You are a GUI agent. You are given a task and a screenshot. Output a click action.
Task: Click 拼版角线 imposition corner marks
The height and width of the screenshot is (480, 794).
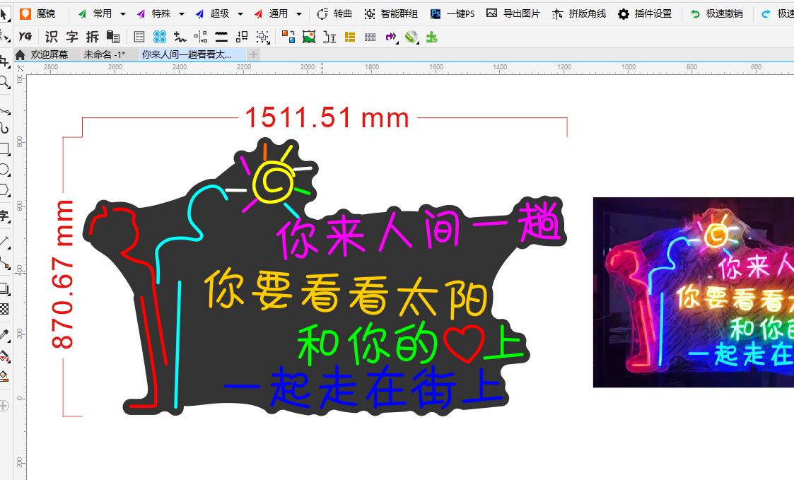tap(579, 13)
